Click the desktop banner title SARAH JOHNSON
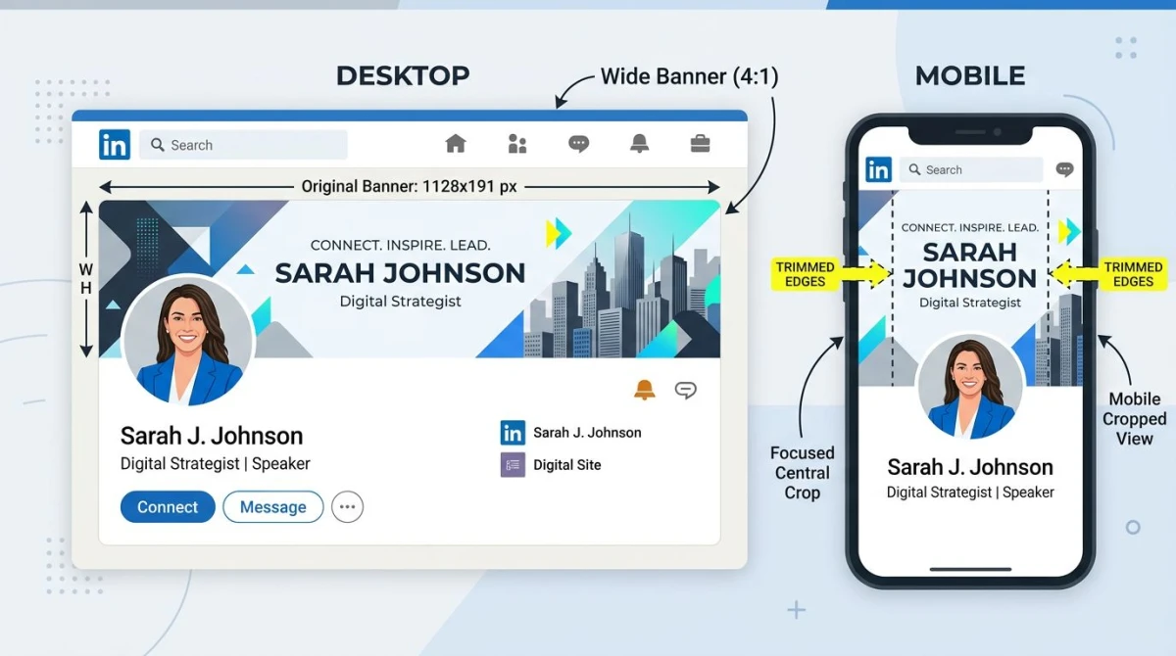Screen dimensions: 1176x656 (x=400, y=273)
